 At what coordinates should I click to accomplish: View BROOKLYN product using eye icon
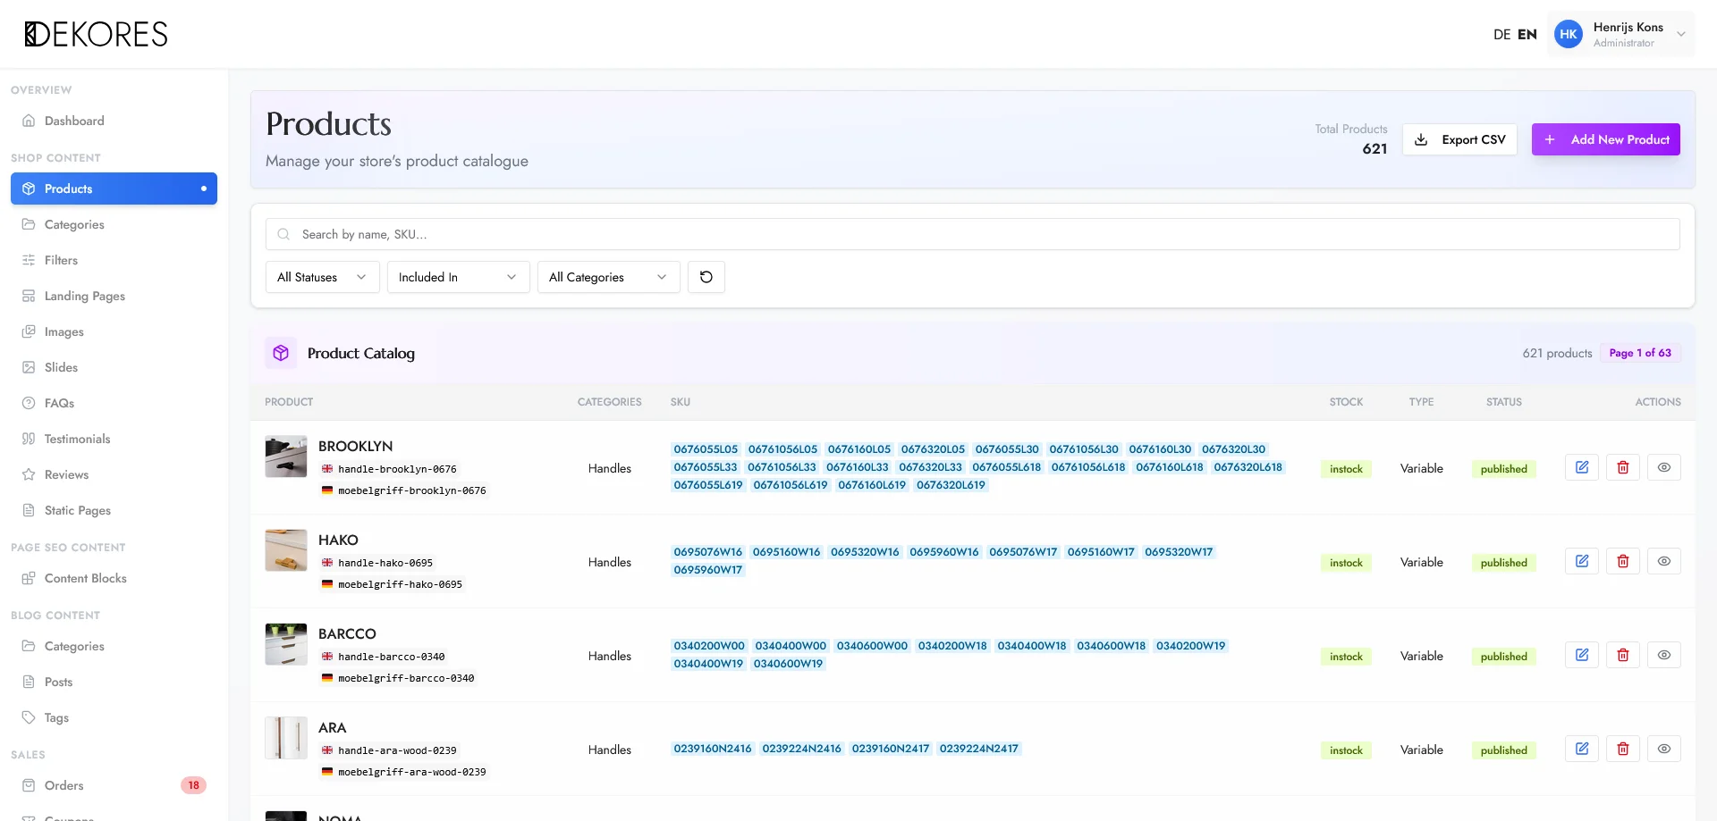tap(1663, 467)
